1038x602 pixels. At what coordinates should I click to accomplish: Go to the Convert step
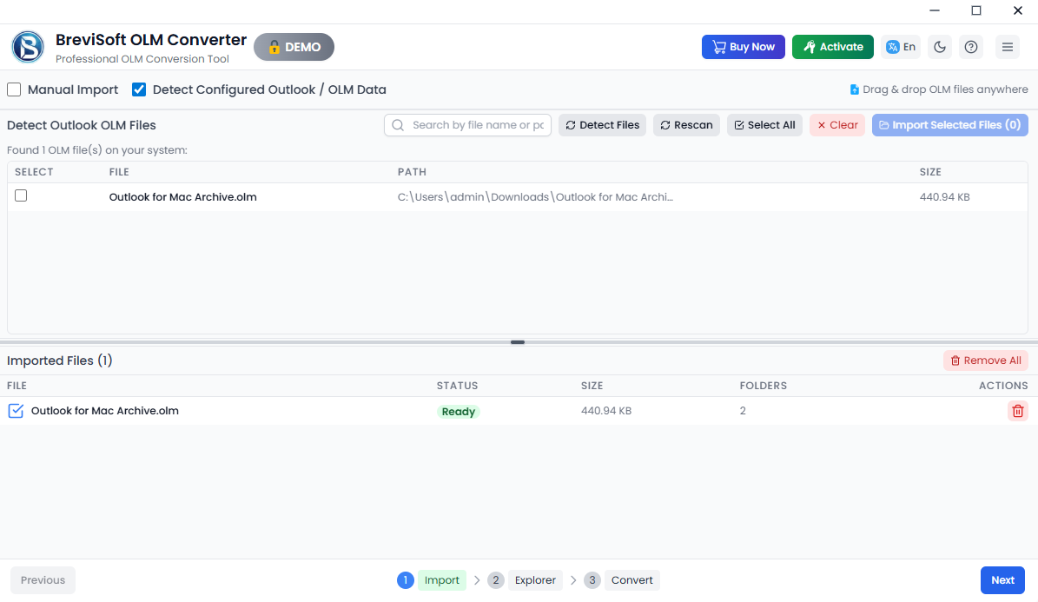(x=631, y=580)
